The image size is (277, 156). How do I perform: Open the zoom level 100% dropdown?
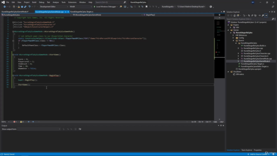pos(5,122)
